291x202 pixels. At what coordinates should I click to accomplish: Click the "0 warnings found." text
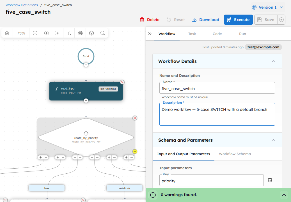(x=179, y=195)
